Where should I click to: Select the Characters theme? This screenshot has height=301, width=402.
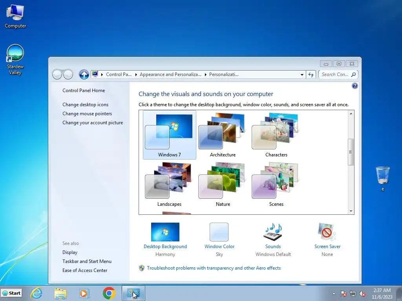pos(276,135)
